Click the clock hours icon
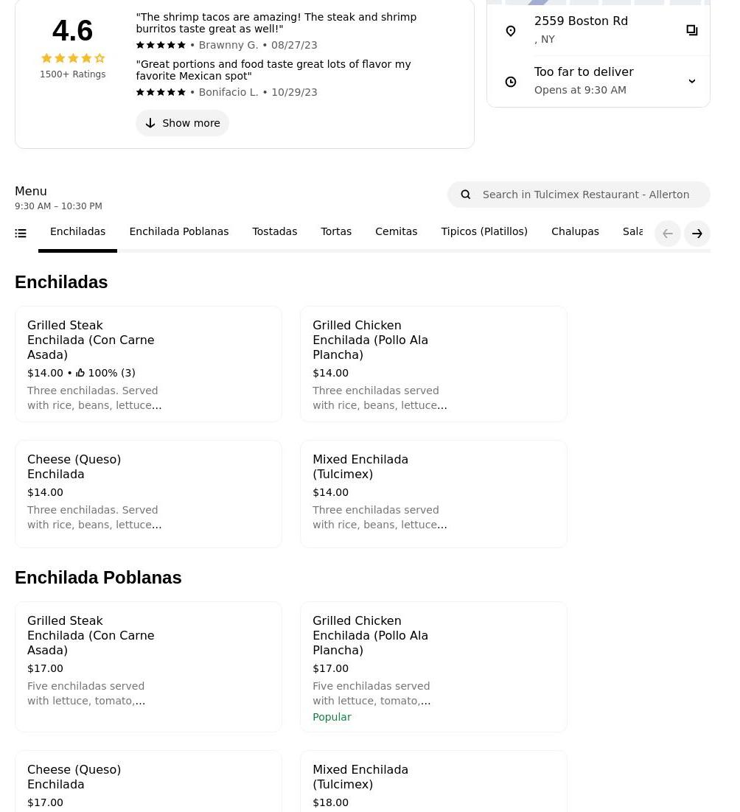Viewport: 740px width, 812px height. (x=511, y=82)
